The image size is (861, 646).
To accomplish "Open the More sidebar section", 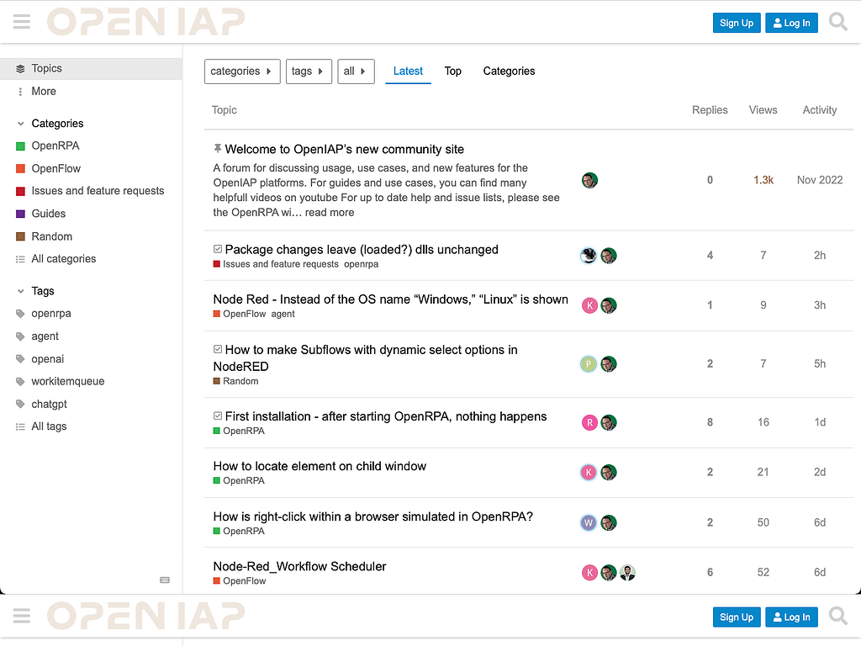I will click(x=43, y=91).
